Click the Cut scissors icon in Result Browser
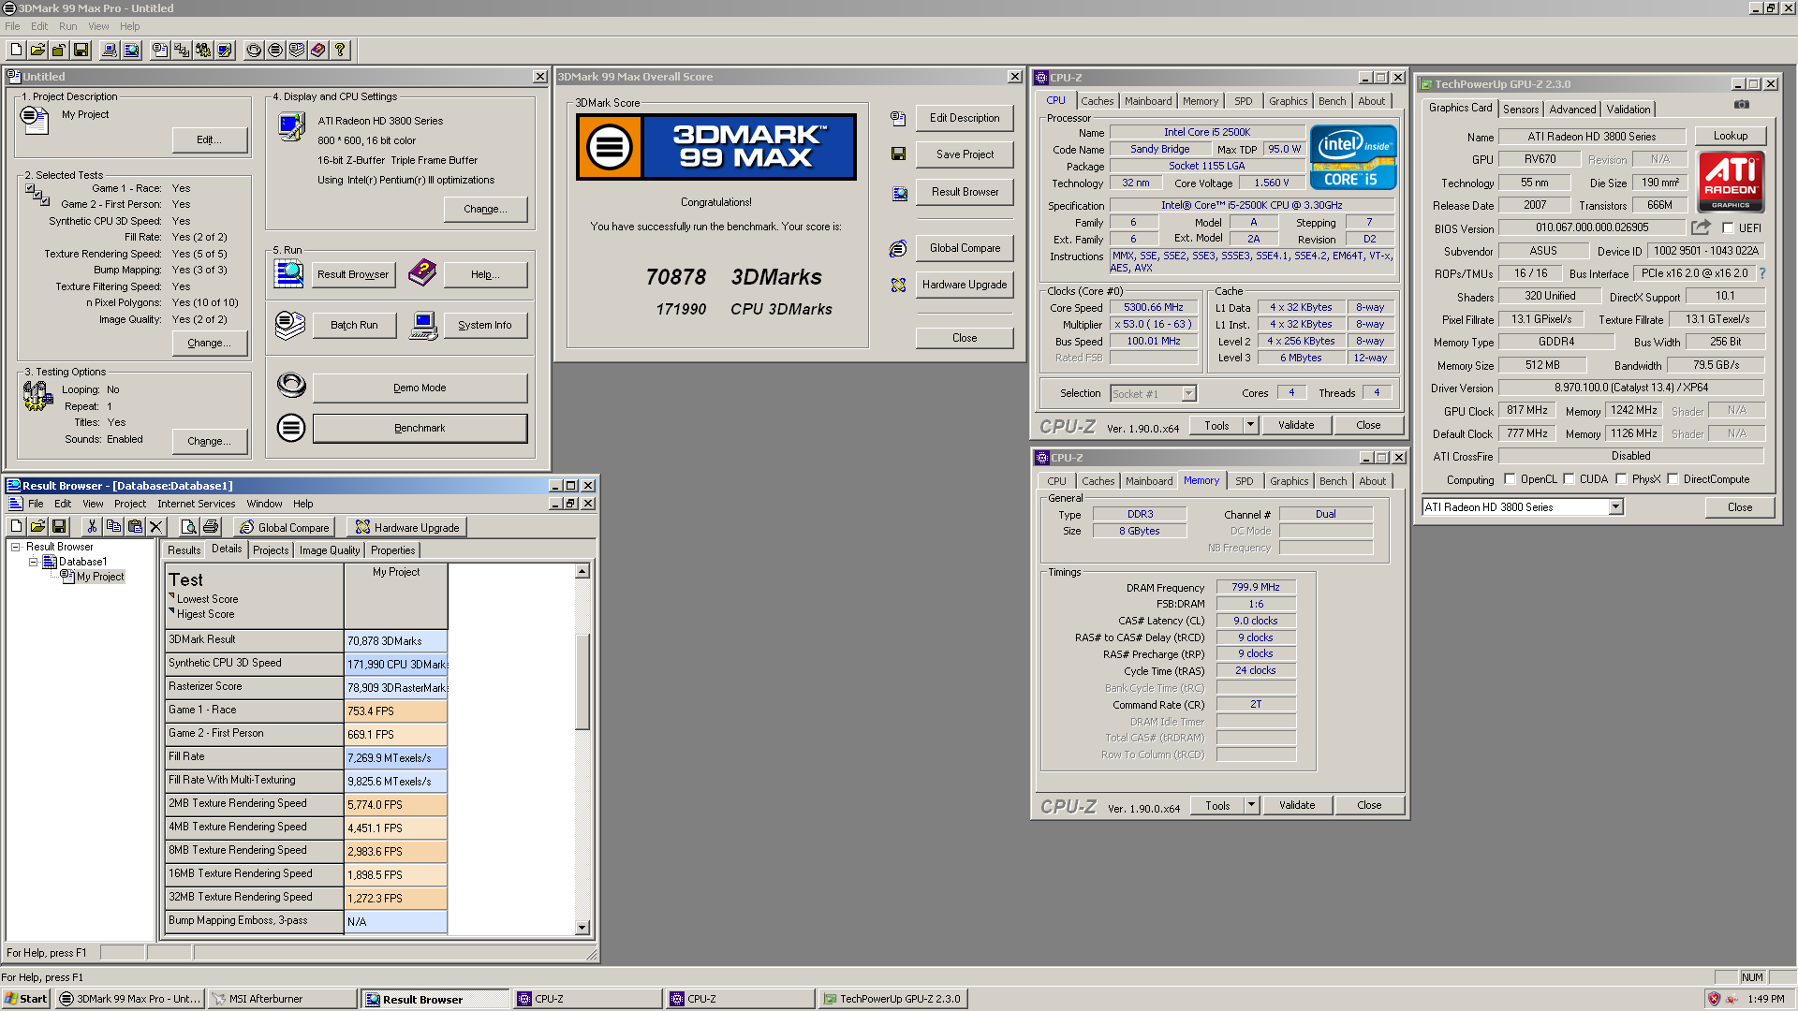 point(92,527)
